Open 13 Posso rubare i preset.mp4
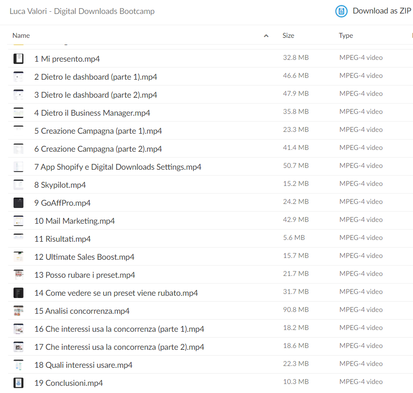The width and height of the screenshot is (413, 393). (85, 275)
